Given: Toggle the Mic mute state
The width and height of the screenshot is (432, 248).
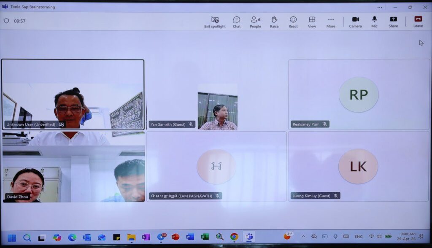Looking at the screenshot, I should click(x=374, y=22).
